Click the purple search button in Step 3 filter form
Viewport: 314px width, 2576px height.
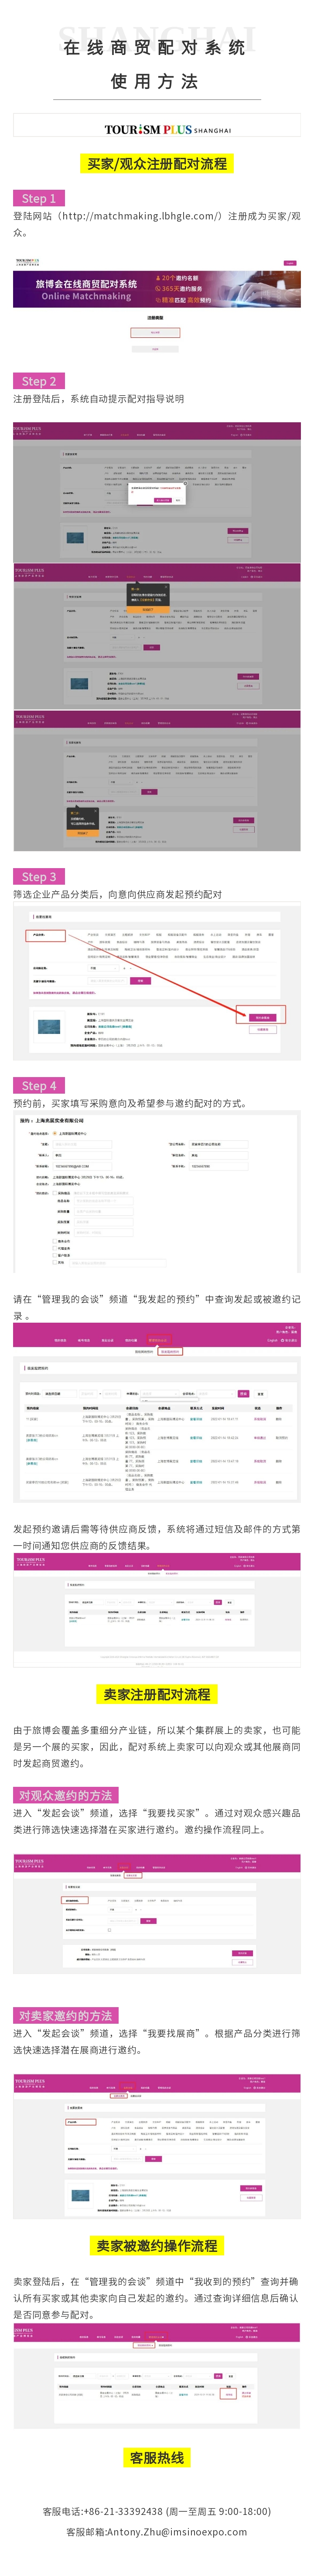click(x=141, y=981)
